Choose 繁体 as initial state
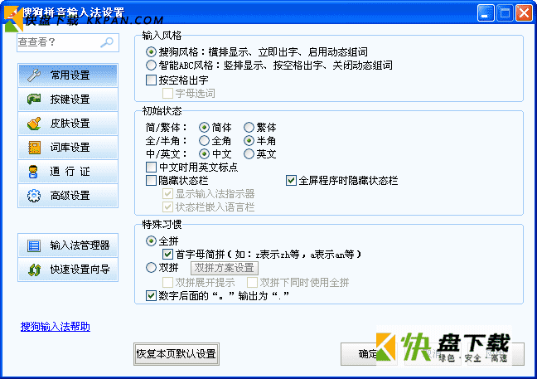 [249, 128]
